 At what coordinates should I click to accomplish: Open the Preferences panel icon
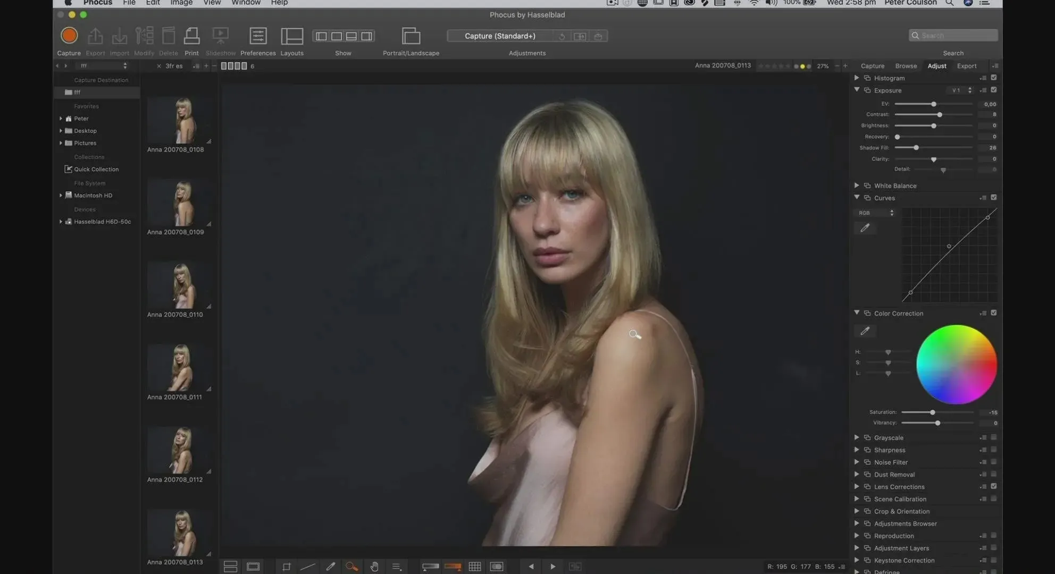(x=258, y=36)
